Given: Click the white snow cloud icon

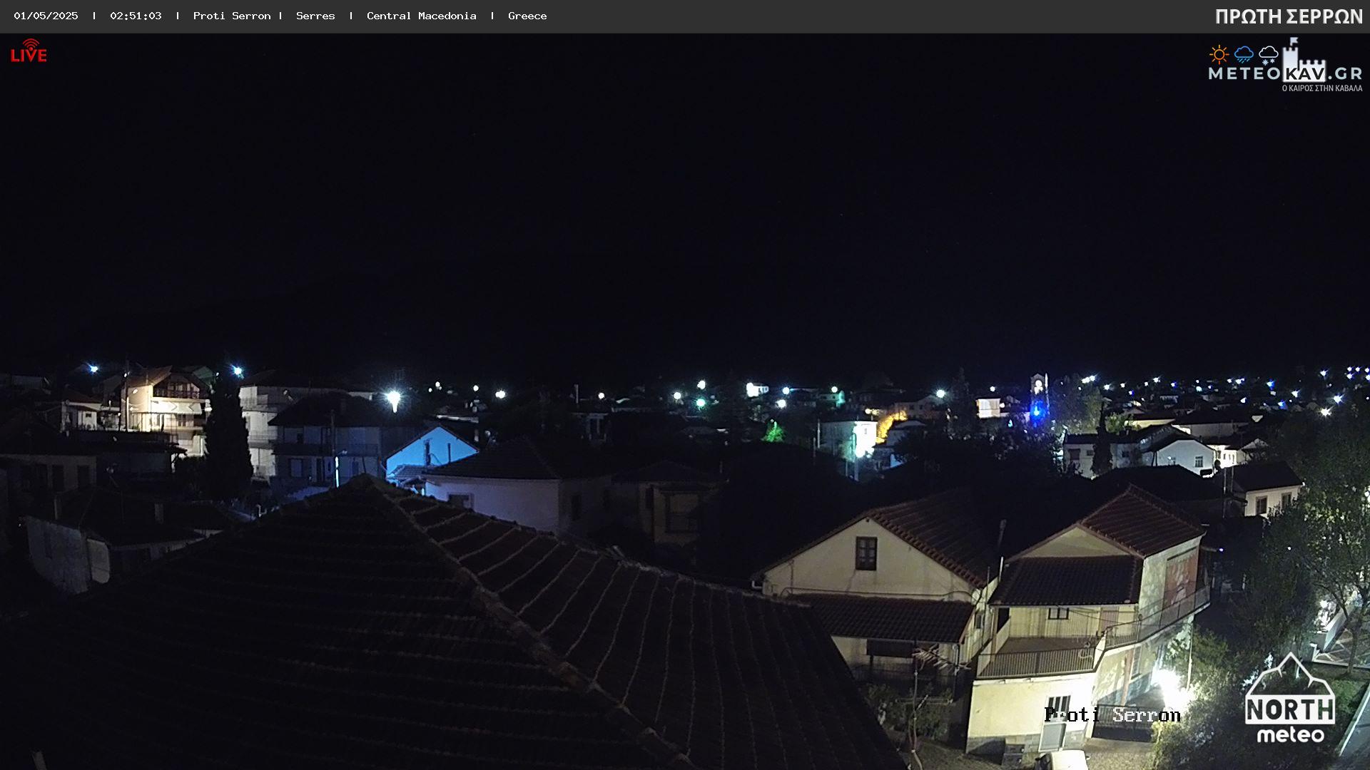Looking at the screenshot, I should pyautogui.click(x=1269, y=54).
